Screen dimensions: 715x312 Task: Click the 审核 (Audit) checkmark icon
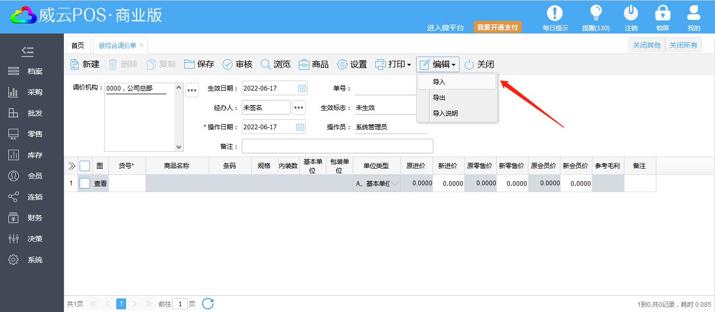(228, 64)
